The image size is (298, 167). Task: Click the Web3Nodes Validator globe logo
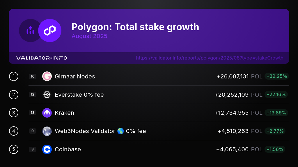(47, 131)
